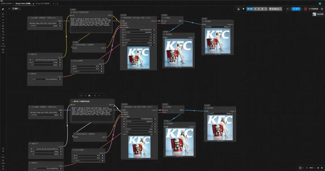Open the graph breadcrumb dropdown in the top bar
The width and height of the screenshot is (325, 171).
[16, 9]
